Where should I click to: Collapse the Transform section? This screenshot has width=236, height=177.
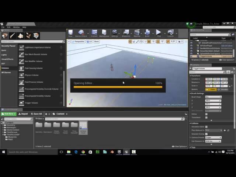pos(190,76)
